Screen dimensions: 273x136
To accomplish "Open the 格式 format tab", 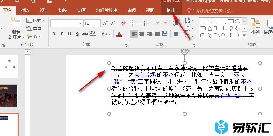I will pos(171,10).
